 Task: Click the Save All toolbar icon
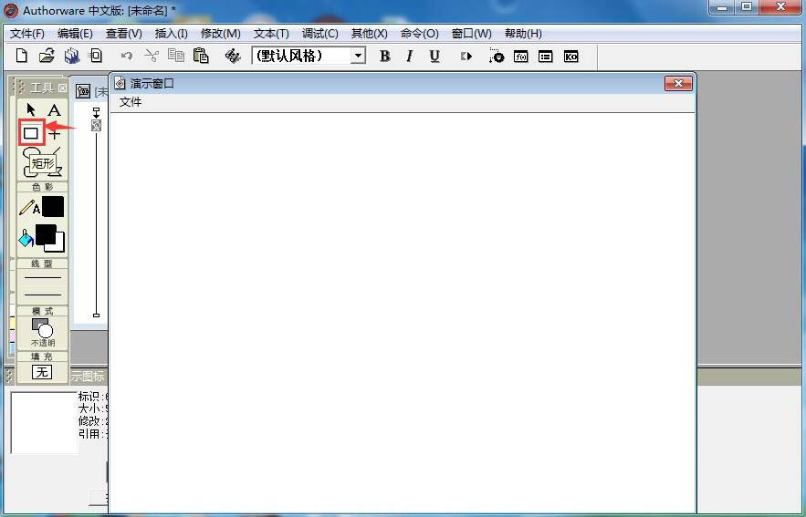tap(72, 56)
